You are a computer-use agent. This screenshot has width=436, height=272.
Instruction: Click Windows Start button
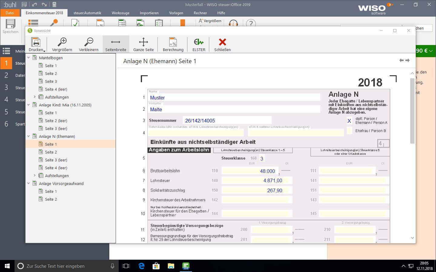click(7, 266)
